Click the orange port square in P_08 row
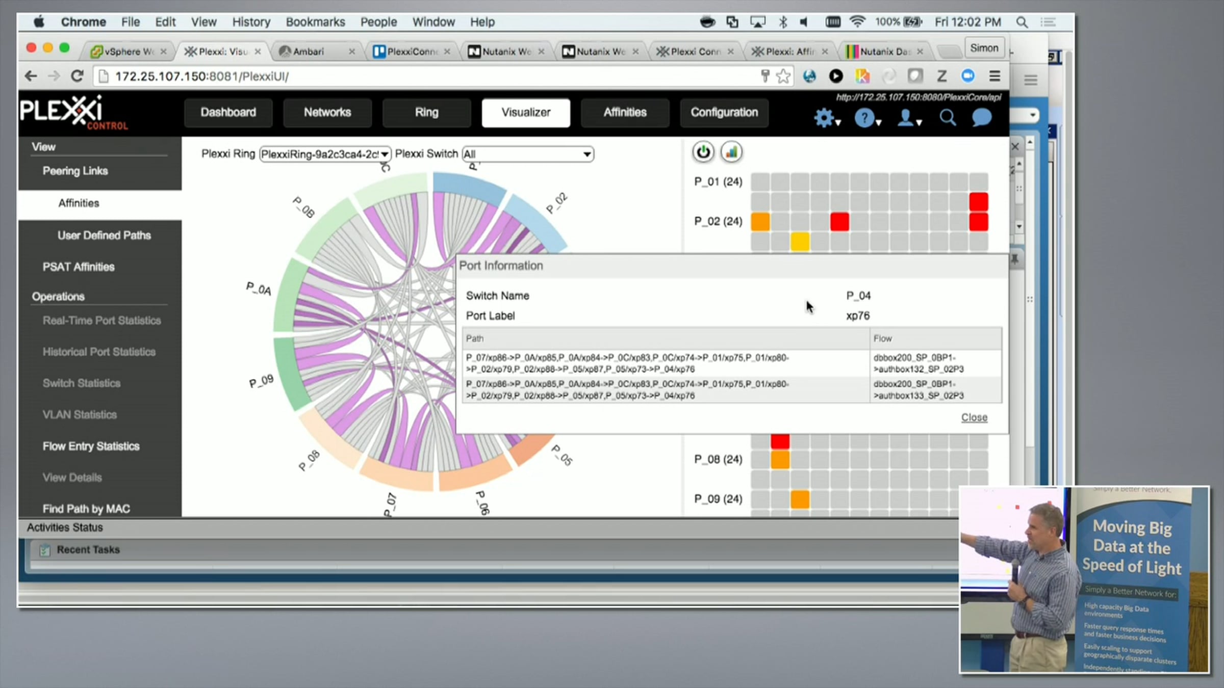Viewport: 1224px width, 688px height. pyautogui.click(x=780, y=460)
